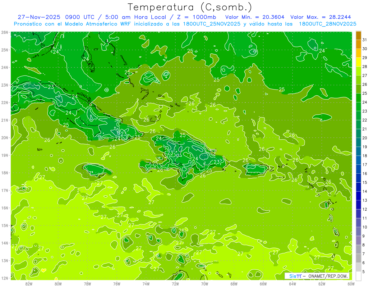Screen dimensions: 373x288
Task: Click the 70W longitude axis label
Action: pos(205,284)
